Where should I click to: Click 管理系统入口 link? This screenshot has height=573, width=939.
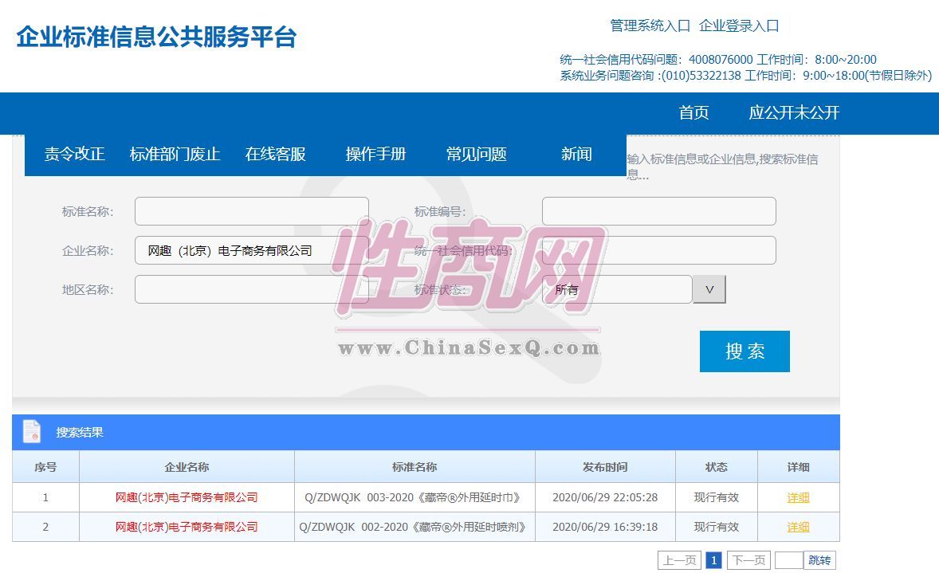(x=650, y=26)
